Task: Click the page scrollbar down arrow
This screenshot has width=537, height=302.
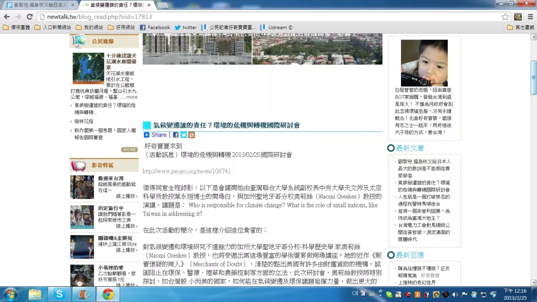Action: [x=534, y=283]
